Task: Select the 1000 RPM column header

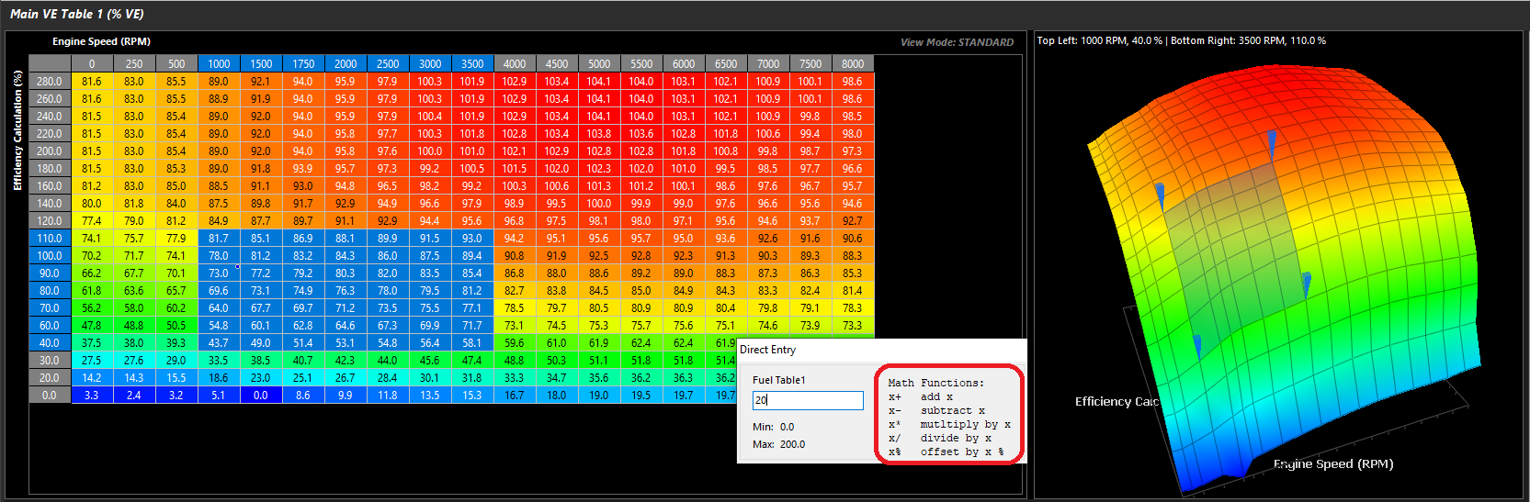Action: click(x=219, y=63)
